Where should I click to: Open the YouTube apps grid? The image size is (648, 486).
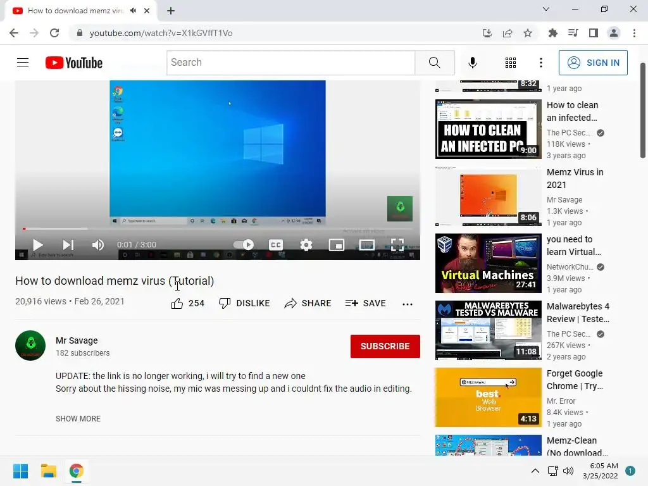point(511,63)
